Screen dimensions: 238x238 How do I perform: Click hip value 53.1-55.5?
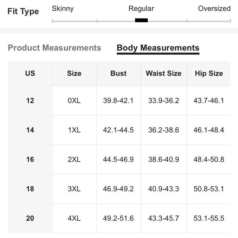pos(209,218)
